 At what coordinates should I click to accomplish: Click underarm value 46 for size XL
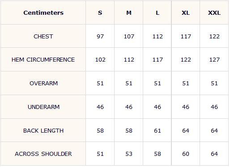pos(186,107)
